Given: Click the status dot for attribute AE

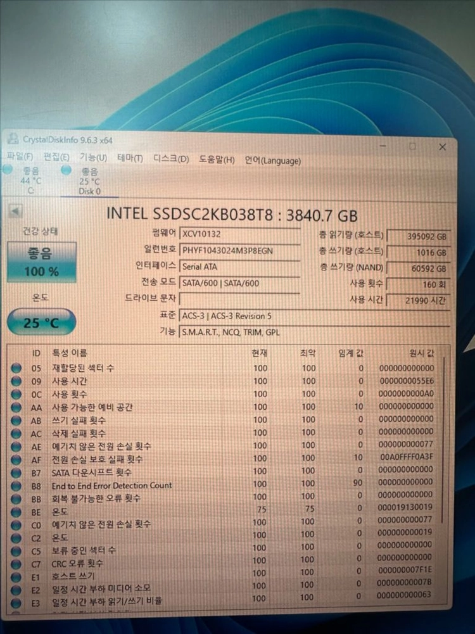Looking at the screenshot, I should pos(16,447).
